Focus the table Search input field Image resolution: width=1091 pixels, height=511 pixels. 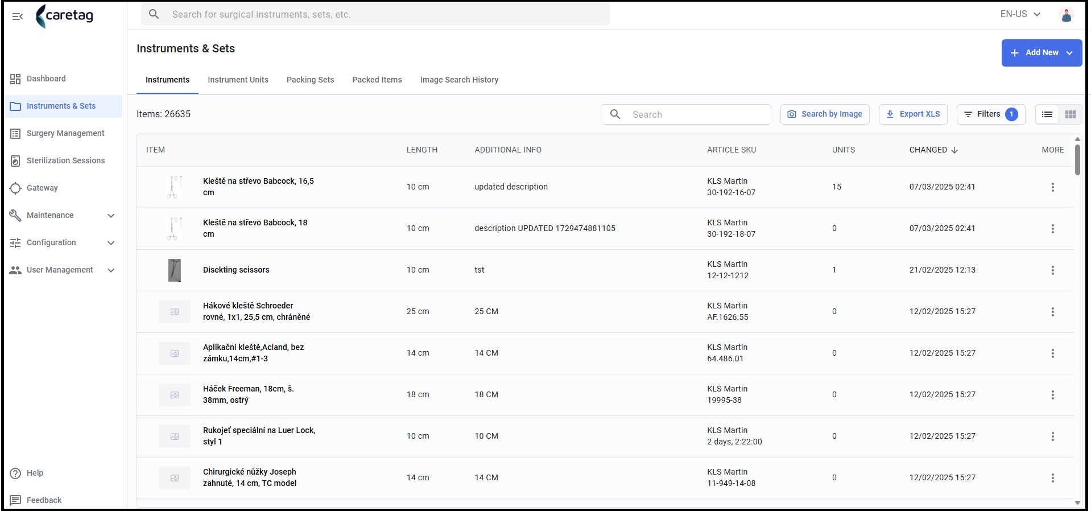point(686,114)
